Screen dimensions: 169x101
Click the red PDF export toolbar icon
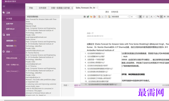click(94, 16)
